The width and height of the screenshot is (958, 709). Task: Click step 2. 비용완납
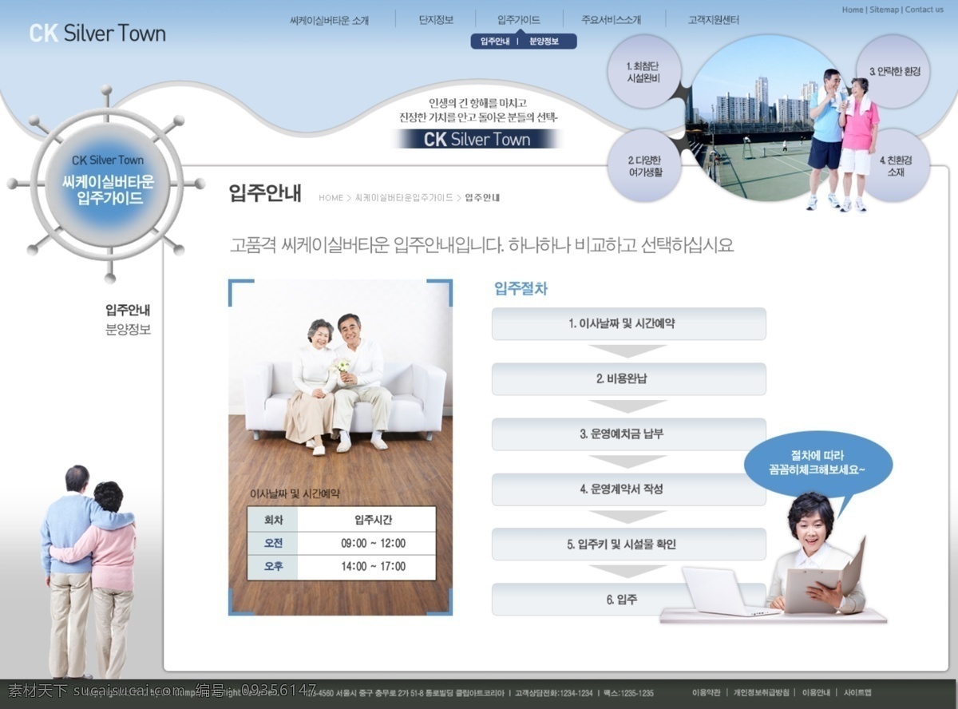[x=629, y=378]
